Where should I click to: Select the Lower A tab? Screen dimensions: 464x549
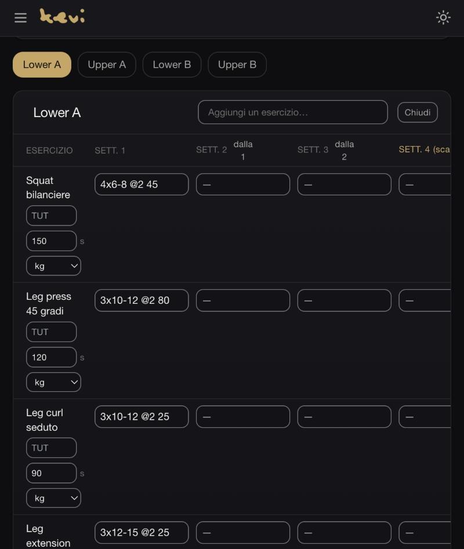[42, 65]
